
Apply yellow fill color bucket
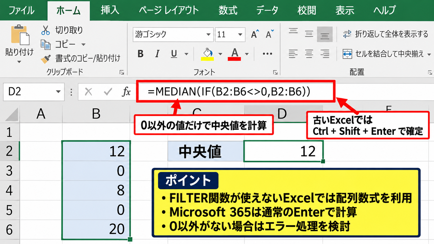[207, 54]
